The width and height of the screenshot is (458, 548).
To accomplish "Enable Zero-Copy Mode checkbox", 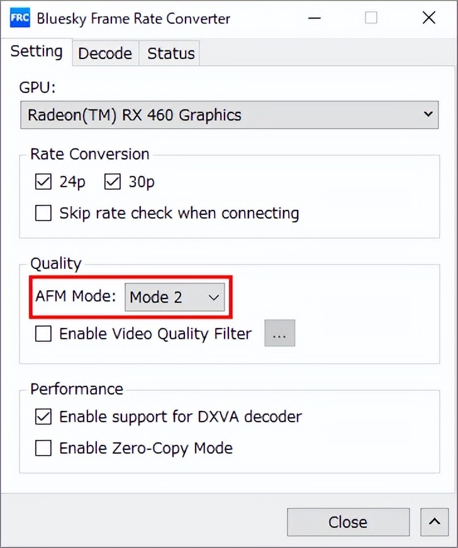I will [43, 448].
